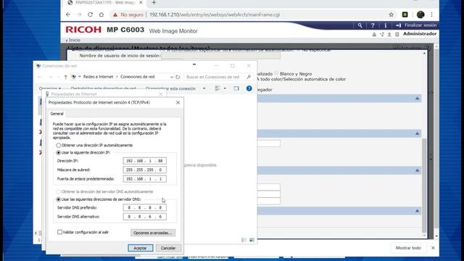Open the Ricoh help question mark icon
The image size is (464, 261).
click(x=373, y=25)
